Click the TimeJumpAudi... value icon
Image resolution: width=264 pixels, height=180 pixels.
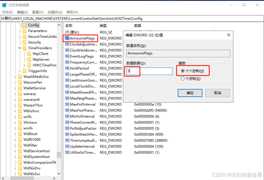[67, 140]
